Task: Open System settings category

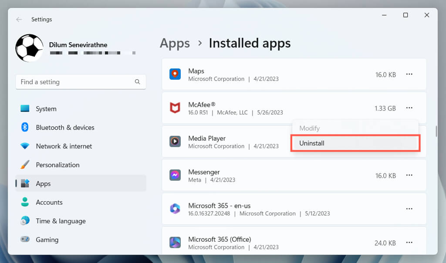Action: pos(81,108)
